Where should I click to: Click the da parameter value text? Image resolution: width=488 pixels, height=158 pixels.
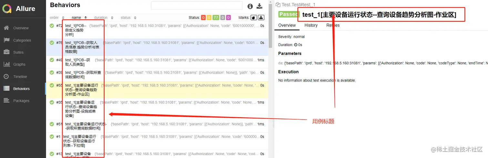386,63
